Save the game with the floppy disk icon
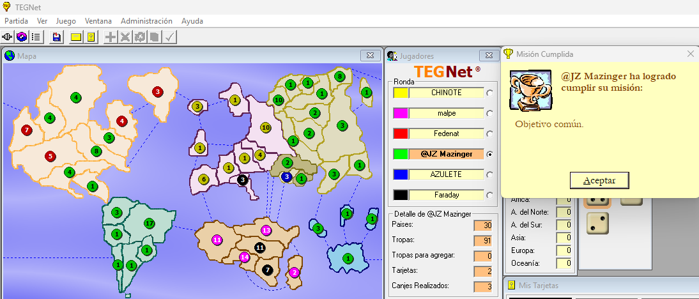 pyautogui.click(x=57, y=37)
